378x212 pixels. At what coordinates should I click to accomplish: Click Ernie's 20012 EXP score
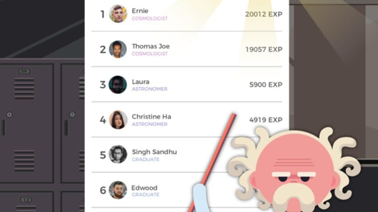coord(263,14)
